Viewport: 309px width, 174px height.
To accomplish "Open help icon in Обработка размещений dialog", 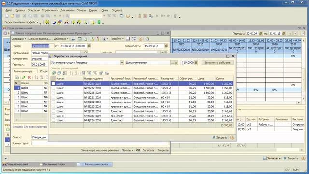I will (x=232, y=137).
